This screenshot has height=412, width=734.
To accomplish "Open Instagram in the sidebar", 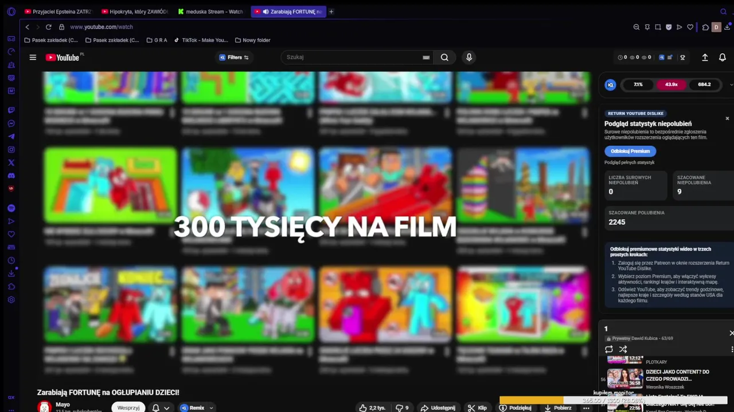I will [11, 150].
